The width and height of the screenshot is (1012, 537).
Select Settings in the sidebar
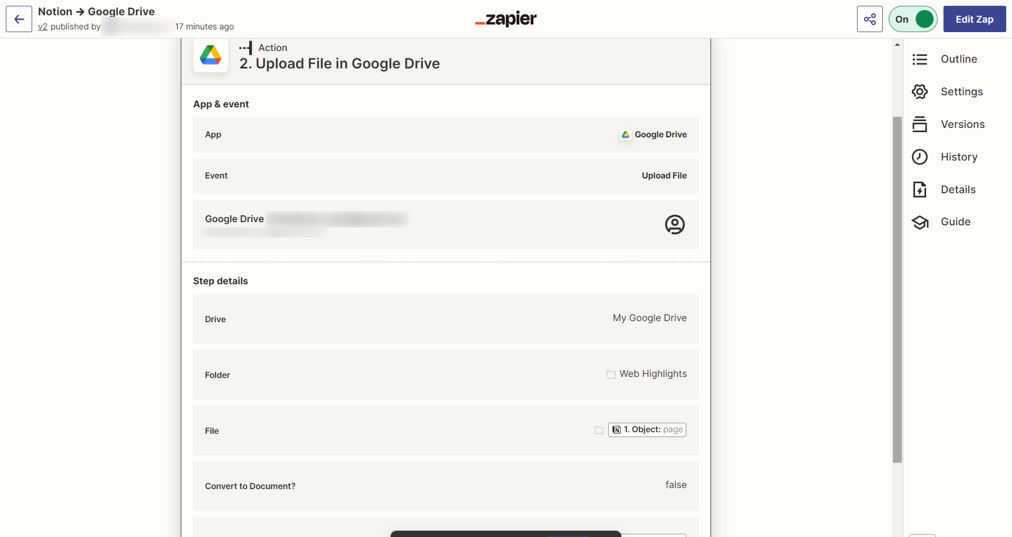pyautogui.click(x=961, y=92)
